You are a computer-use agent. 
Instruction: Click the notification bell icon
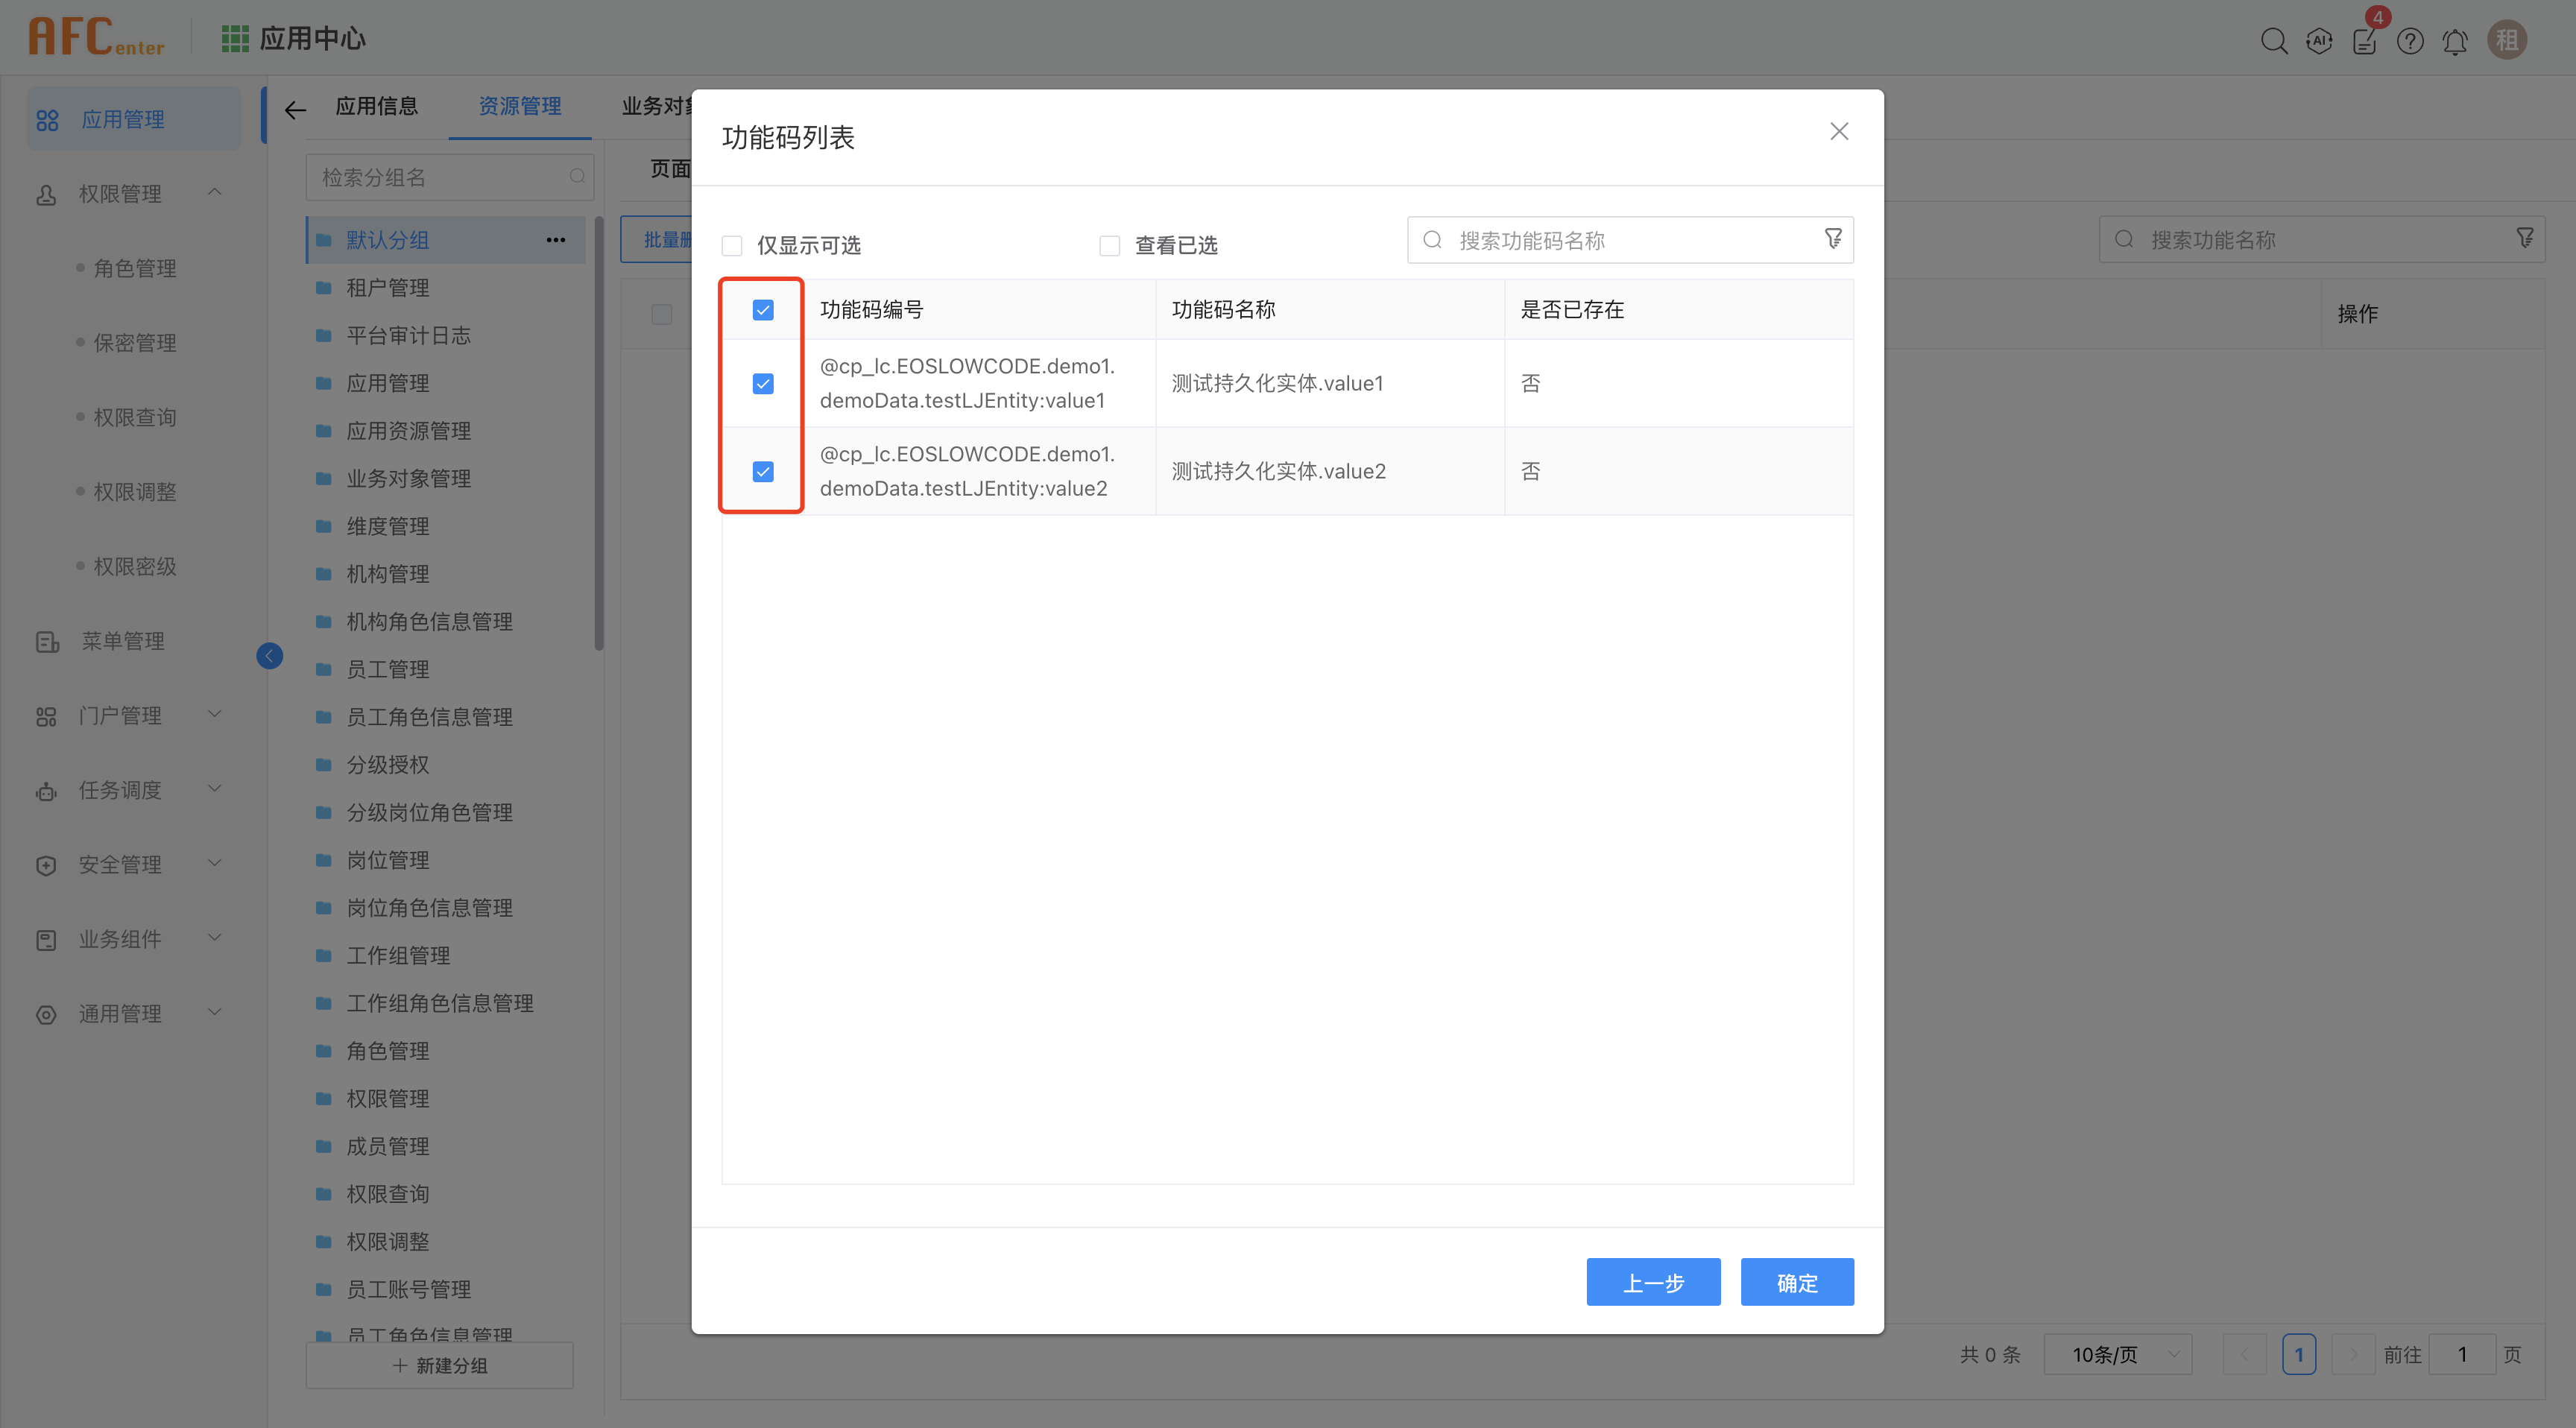(x=2455, y=41)
